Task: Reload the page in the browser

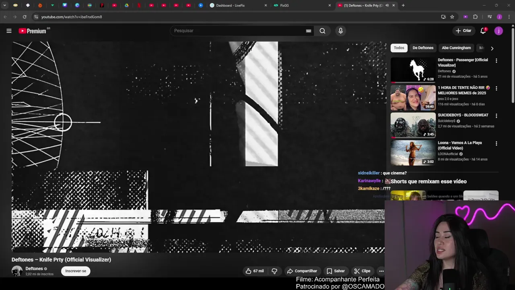Action: pos(25,17)
